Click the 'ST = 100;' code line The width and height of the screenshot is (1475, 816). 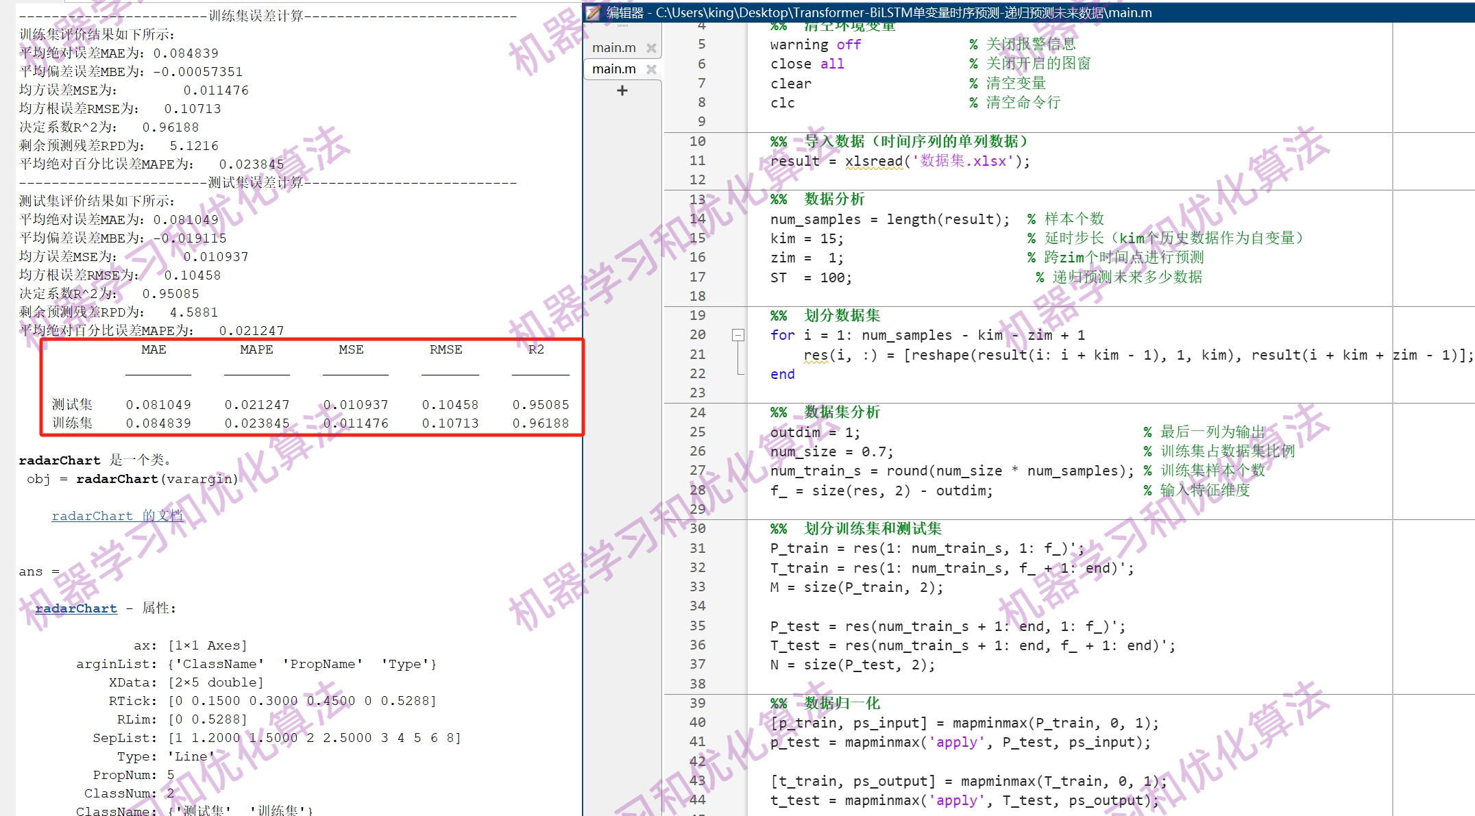[x=810, y=277]
